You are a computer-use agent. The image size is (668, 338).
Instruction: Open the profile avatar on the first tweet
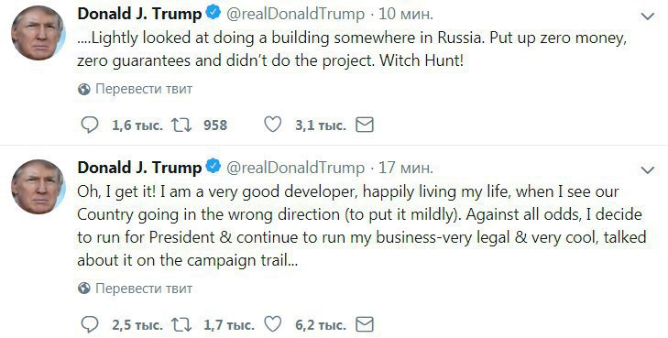(x=38, y=33)
